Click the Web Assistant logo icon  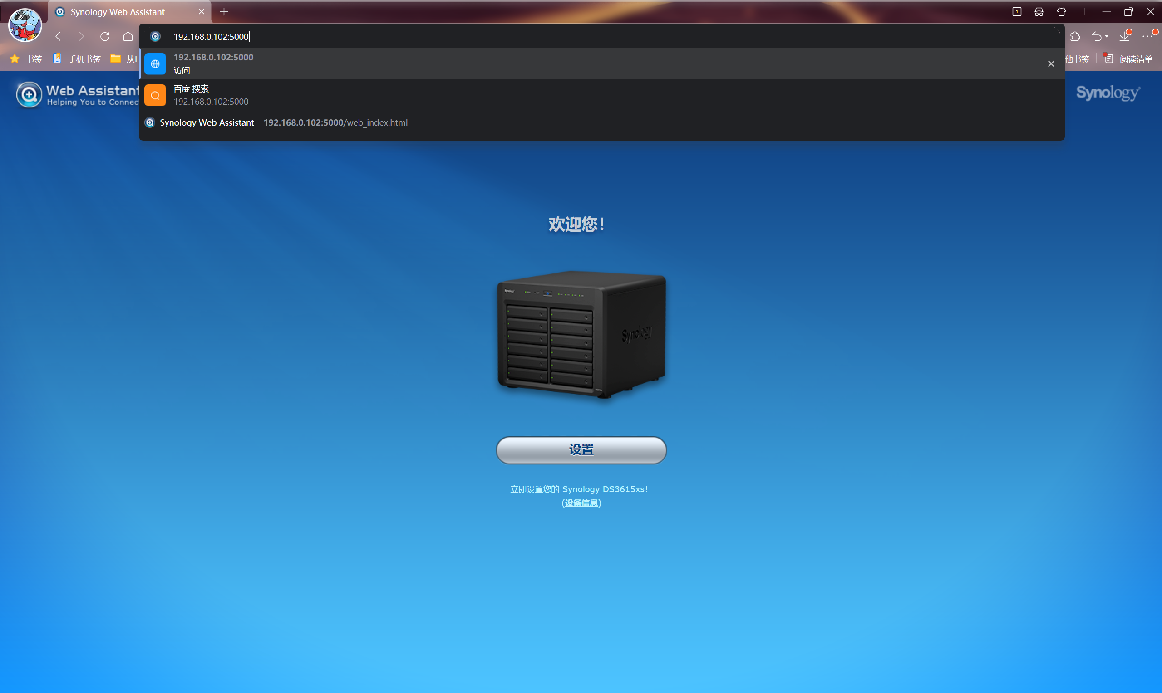29,95
